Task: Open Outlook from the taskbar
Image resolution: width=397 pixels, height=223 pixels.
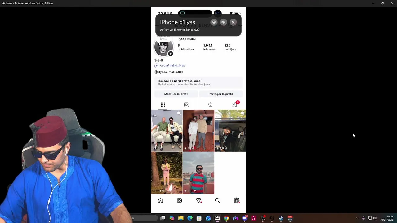Action: point(208,218)
